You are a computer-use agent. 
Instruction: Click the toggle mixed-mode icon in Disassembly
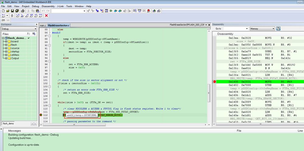tap(278, 29)
